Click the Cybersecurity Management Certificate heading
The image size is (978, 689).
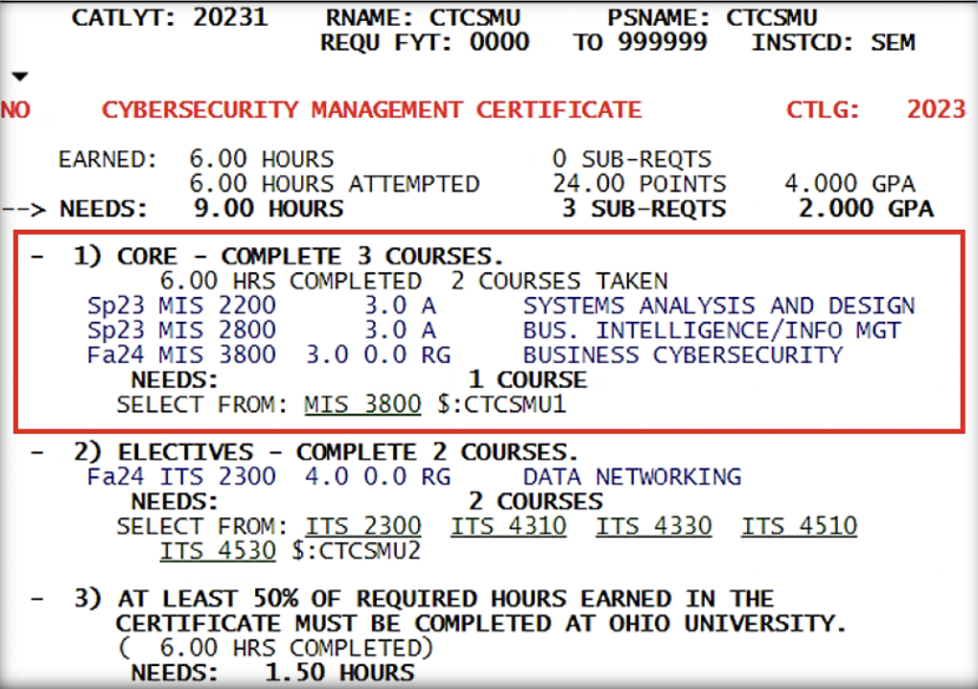(x=371, y=109)
